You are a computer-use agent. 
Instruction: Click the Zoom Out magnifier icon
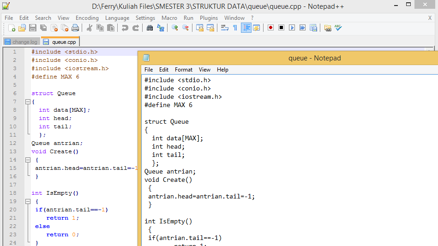[186, 28]
